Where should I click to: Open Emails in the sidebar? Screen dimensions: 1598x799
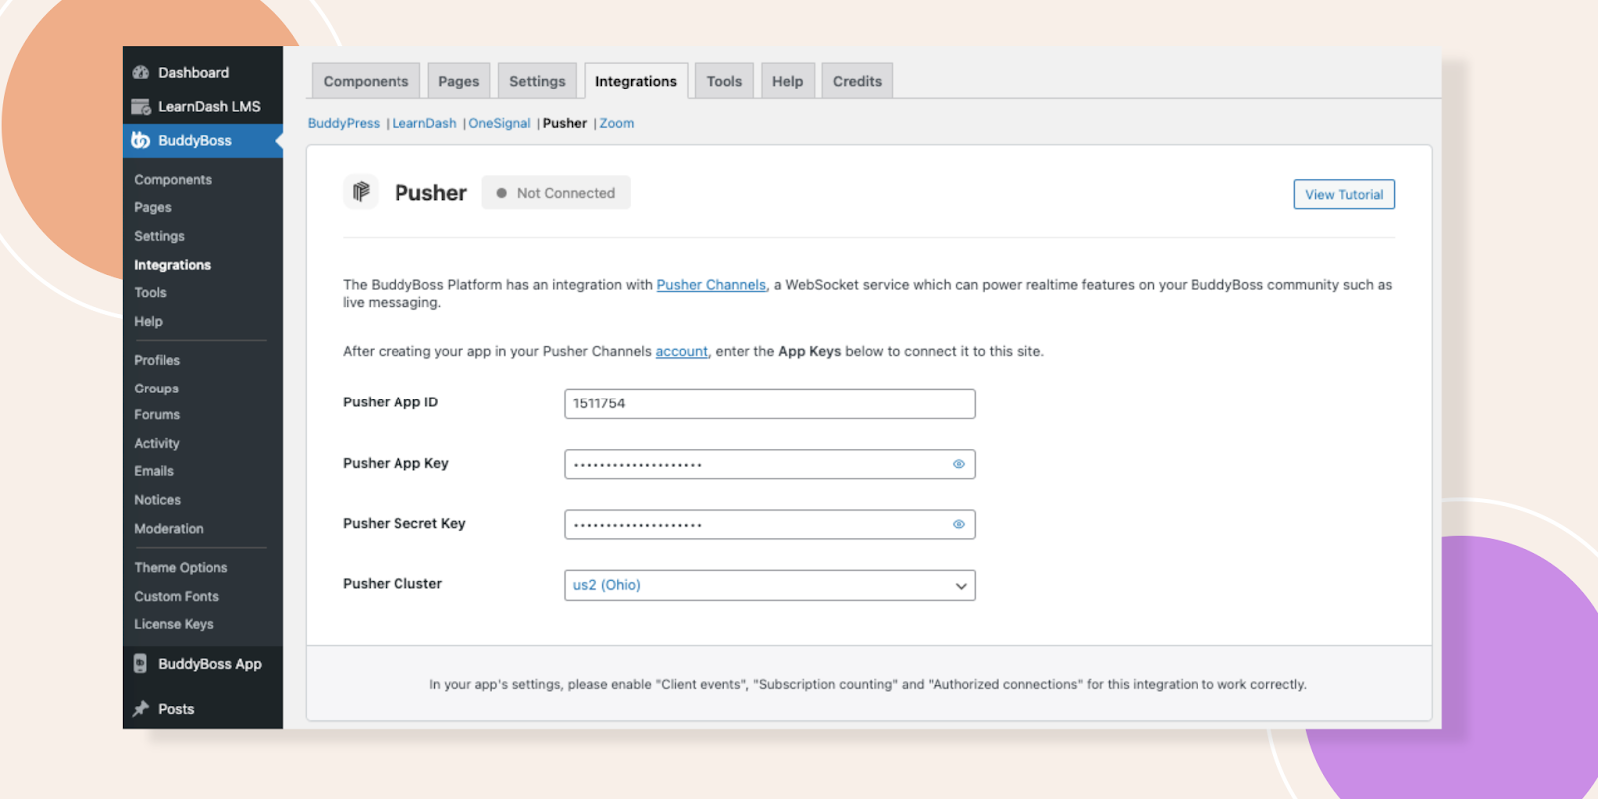154,471
